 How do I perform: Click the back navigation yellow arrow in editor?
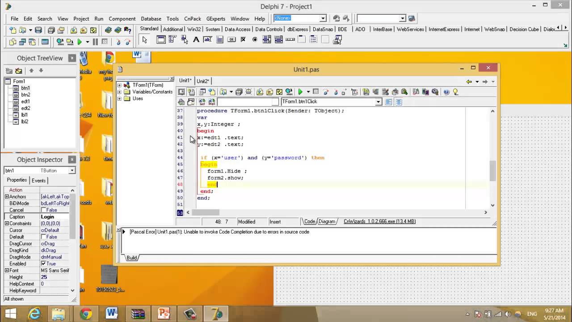tap(469, 81)
